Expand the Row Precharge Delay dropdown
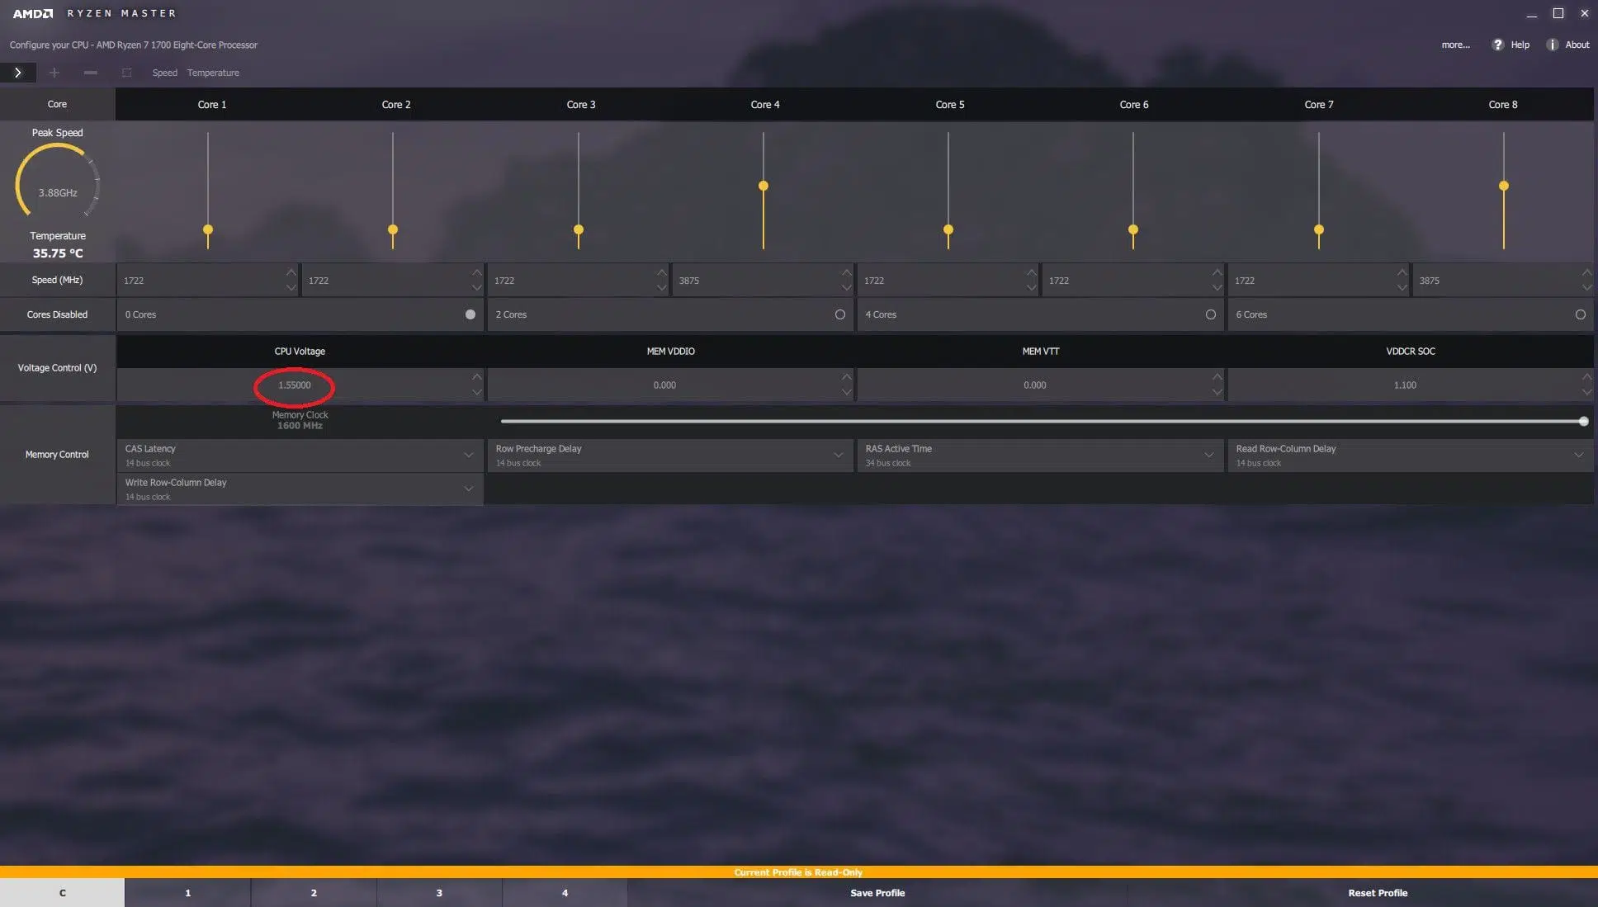The image size is (1598, 907). (x=838, y=456)
